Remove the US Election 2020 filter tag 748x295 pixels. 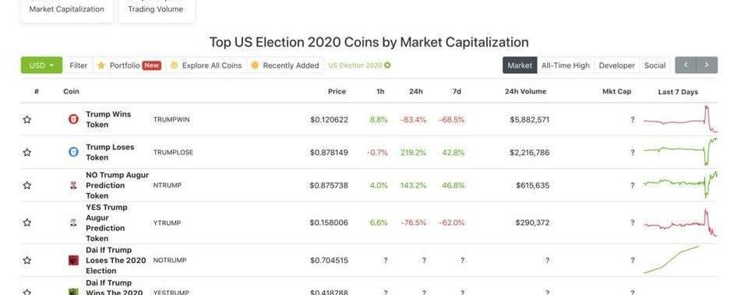click(387, 65)
